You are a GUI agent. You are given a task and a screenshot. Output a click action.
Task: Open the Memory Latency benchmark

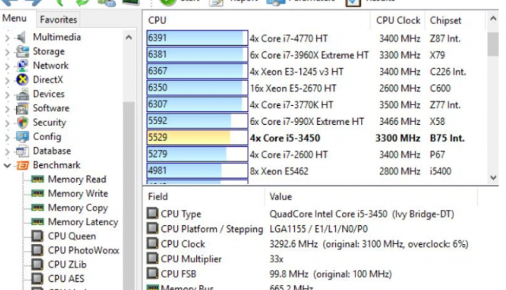point(82,222)
